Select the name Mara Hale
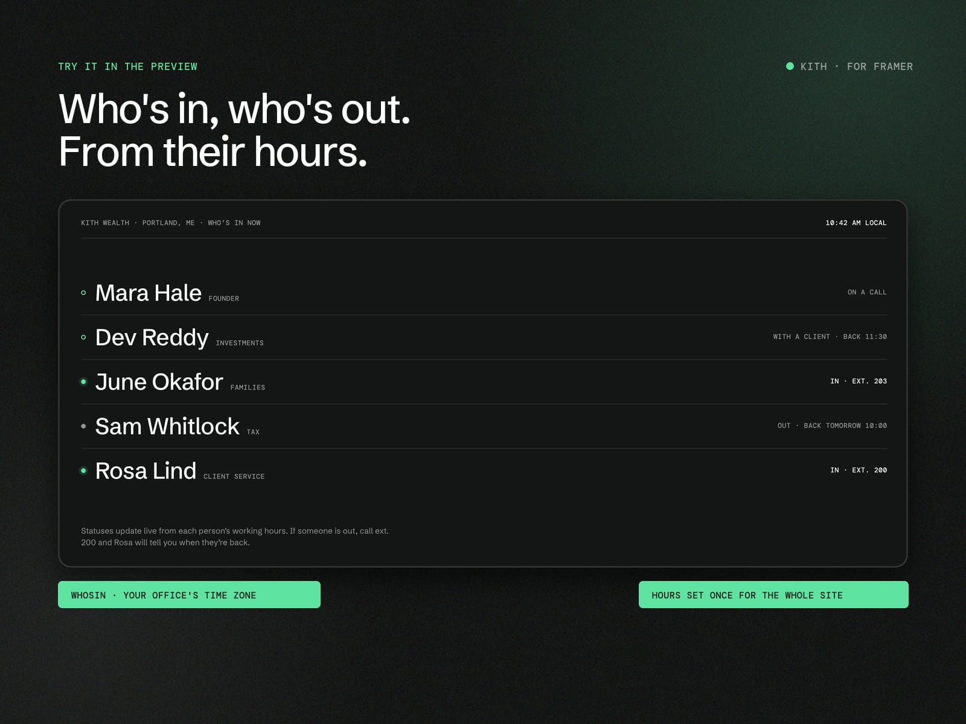966x724 pixels. point(149,293)
